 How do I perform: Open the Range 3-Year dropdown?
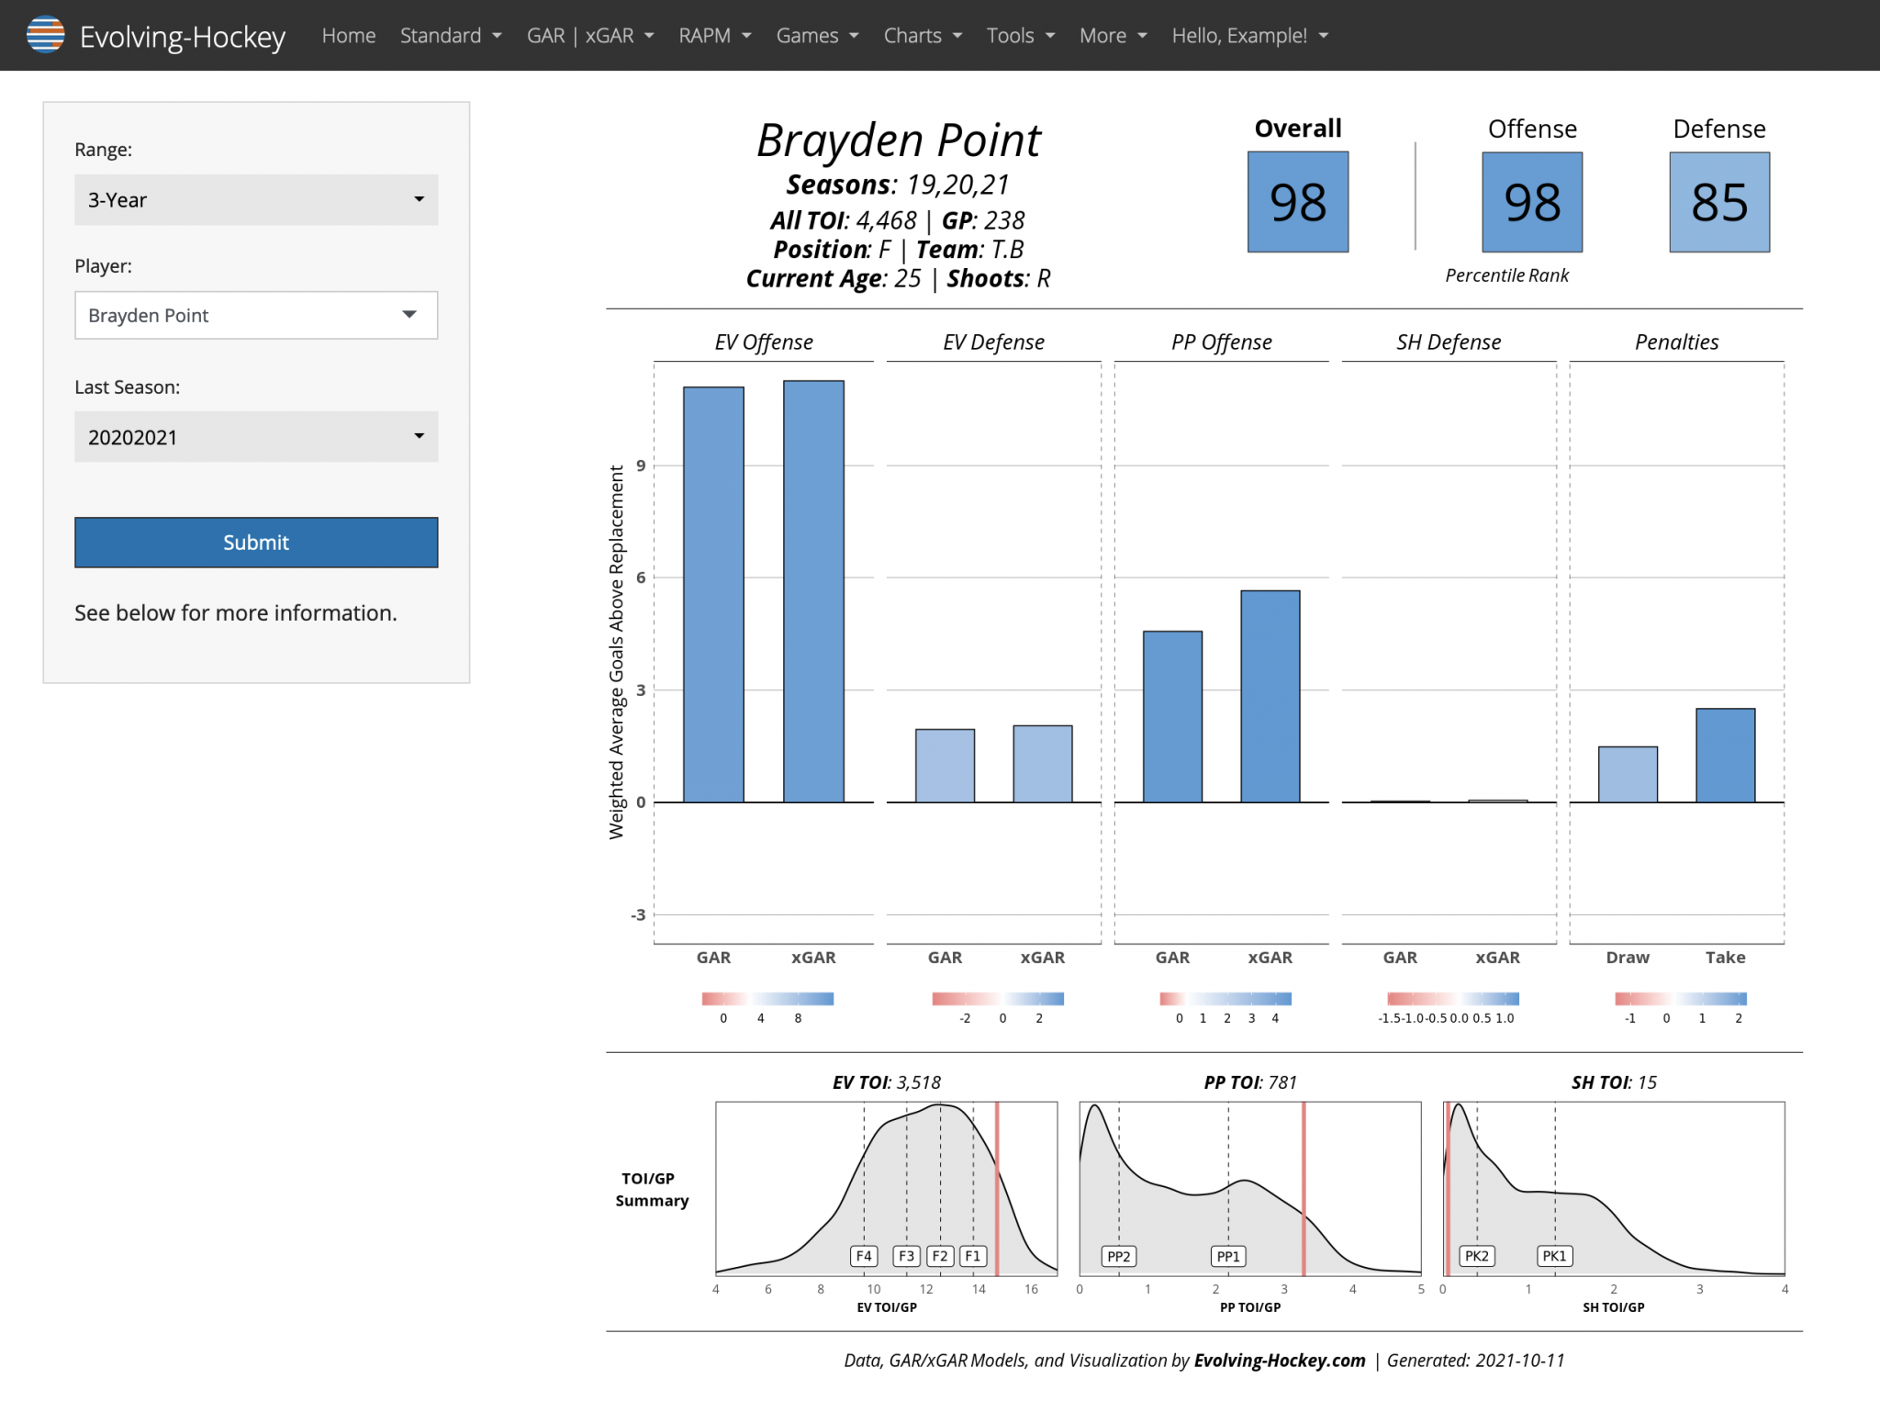(x=256, y=199)
